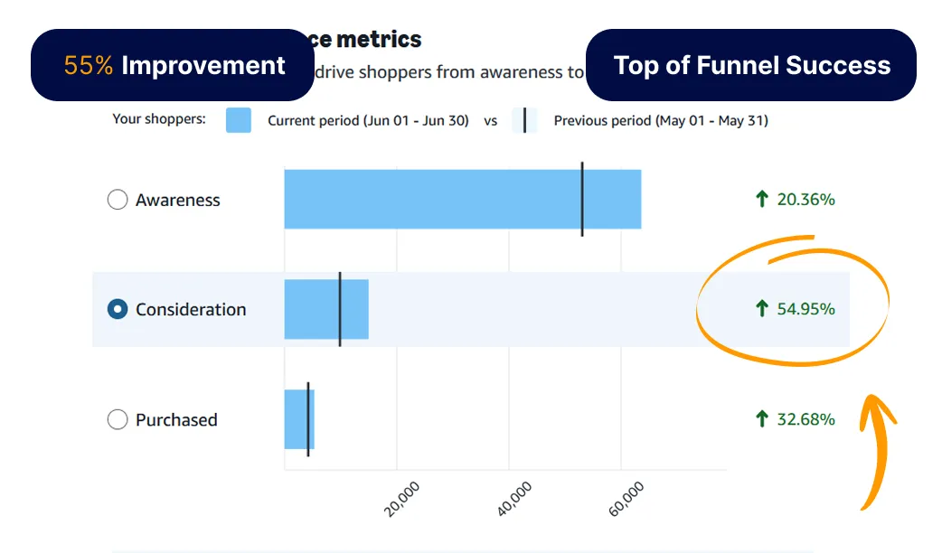The image size is (942, 553).
Task: Click the 20.36% Awareness change value
Action: pos(805,200)
